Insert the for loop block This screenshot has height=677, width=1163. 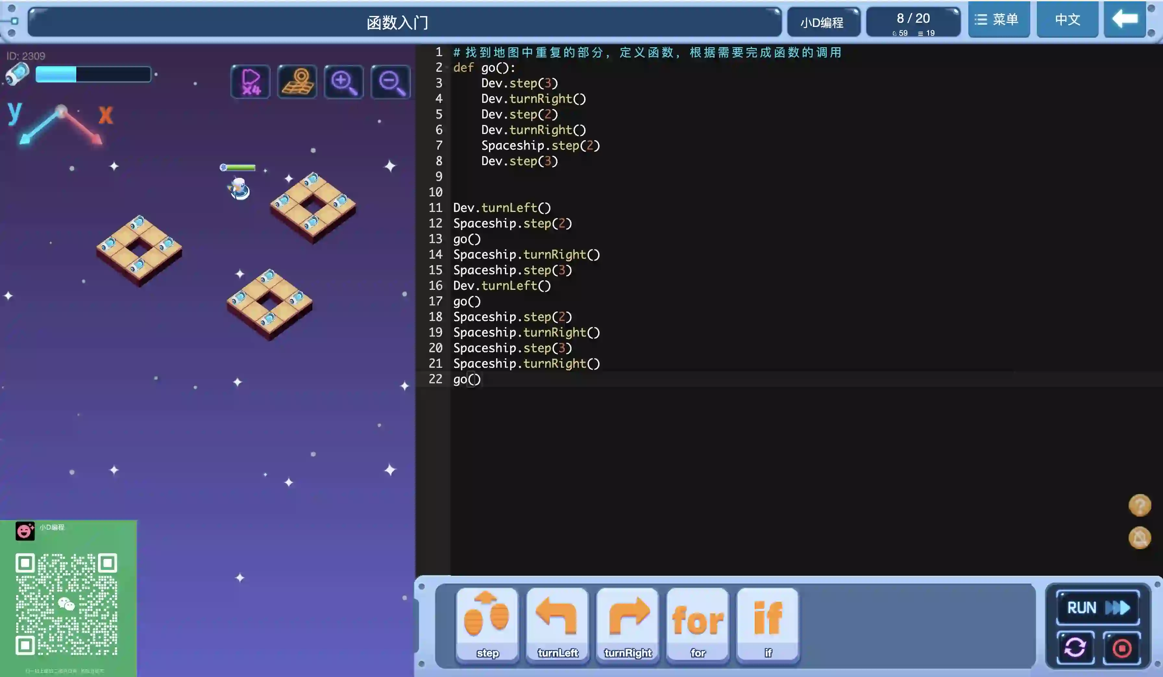[697, 624]
